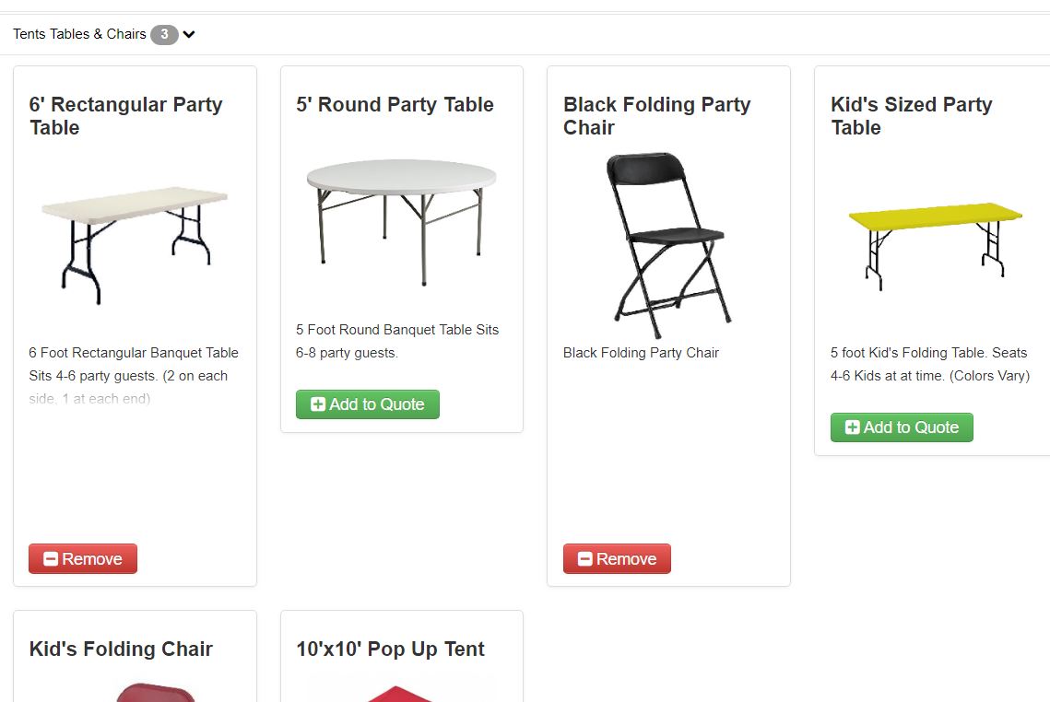1050x702 pixels.
Task: Click the count badge showing 3
Action: point(164,34)
